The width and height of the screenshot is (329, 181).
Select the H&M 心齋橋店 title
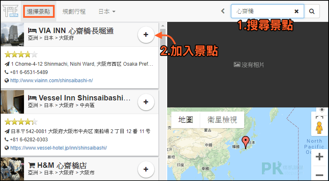coord(62,165)
